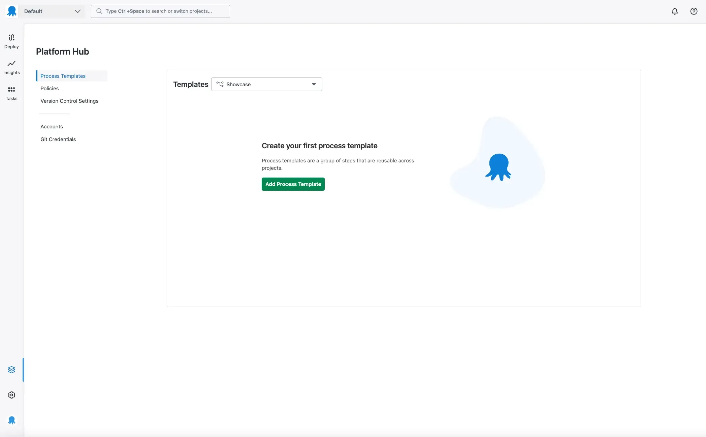
Task: Focus the project search field
Action: coord(160,11)
